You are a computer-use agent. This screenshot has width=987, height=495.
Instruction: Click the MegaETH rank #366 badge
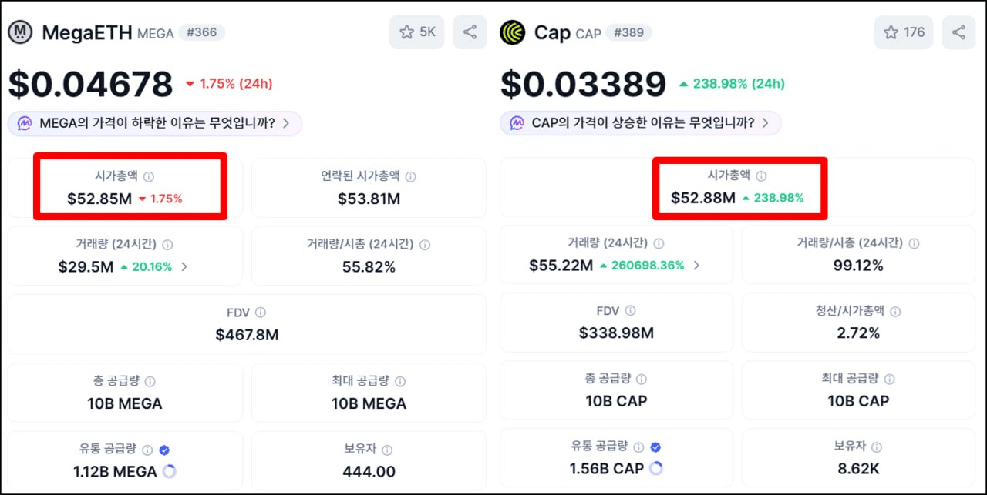coord(202,32)
